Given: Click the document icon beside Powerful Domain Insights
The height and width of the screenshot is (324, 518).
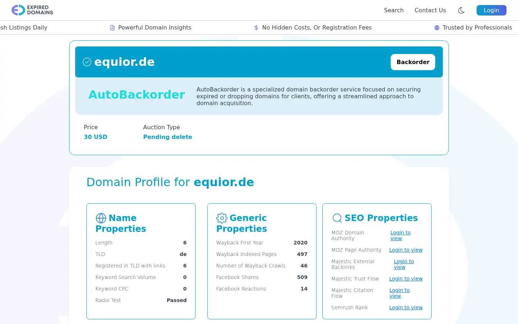Looking at the screenshot, I should [x=112, y=28].
